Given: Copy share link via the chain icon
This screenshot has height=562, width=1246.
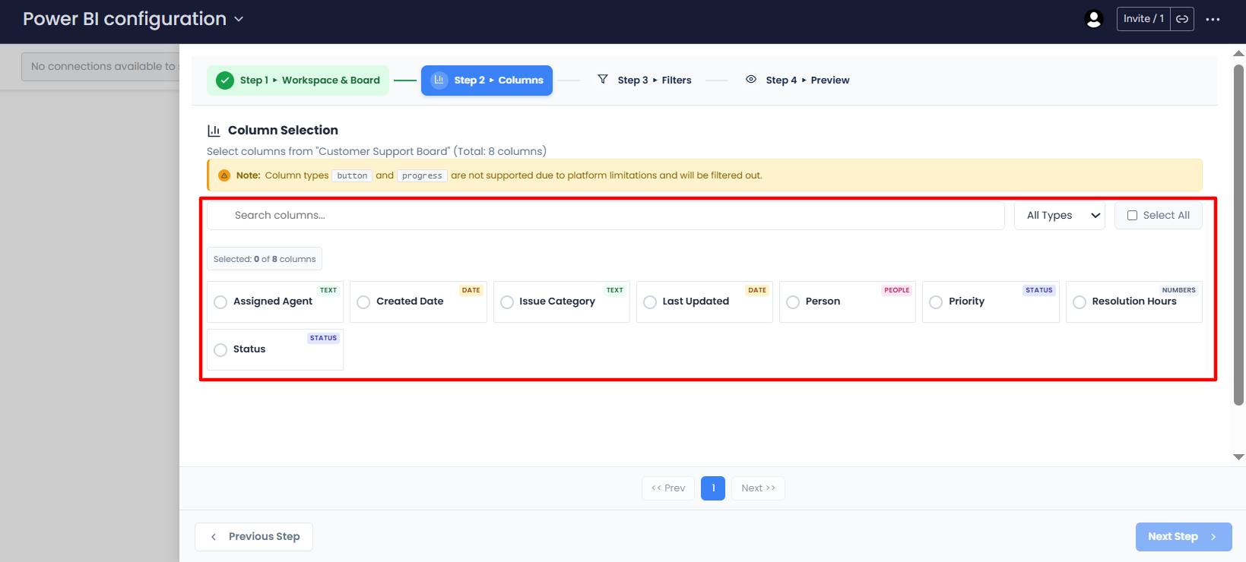Looking at the screenshot, I should coord(1182,19).
